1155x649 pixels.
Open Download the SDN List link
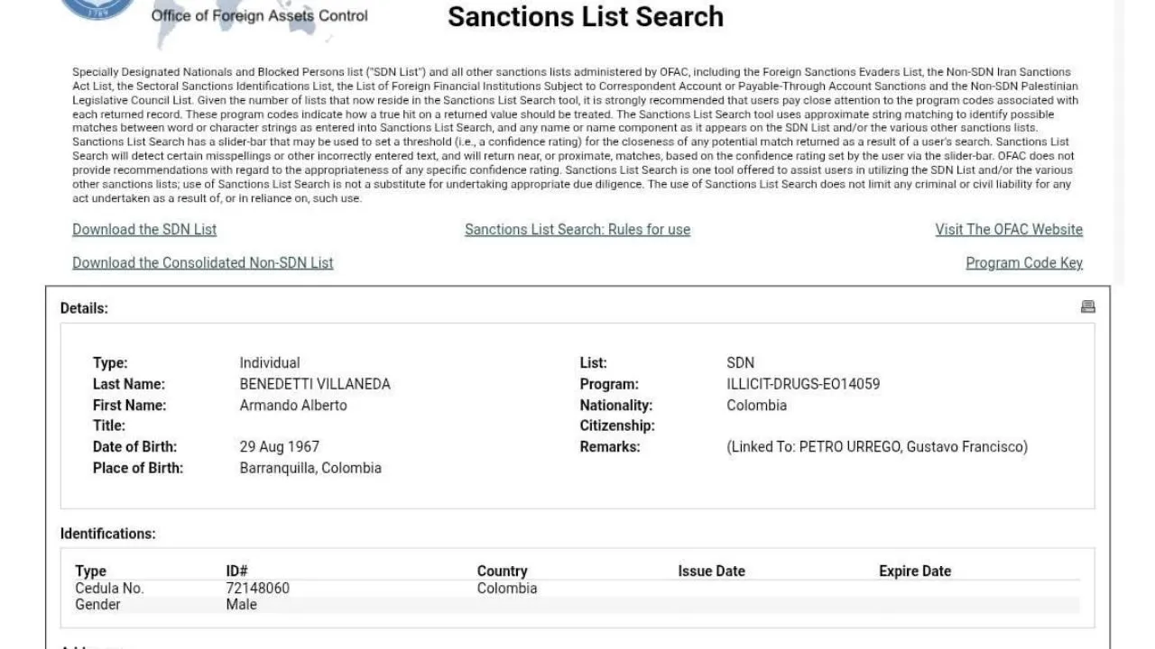pyautogui.click(x=144, y=230)
